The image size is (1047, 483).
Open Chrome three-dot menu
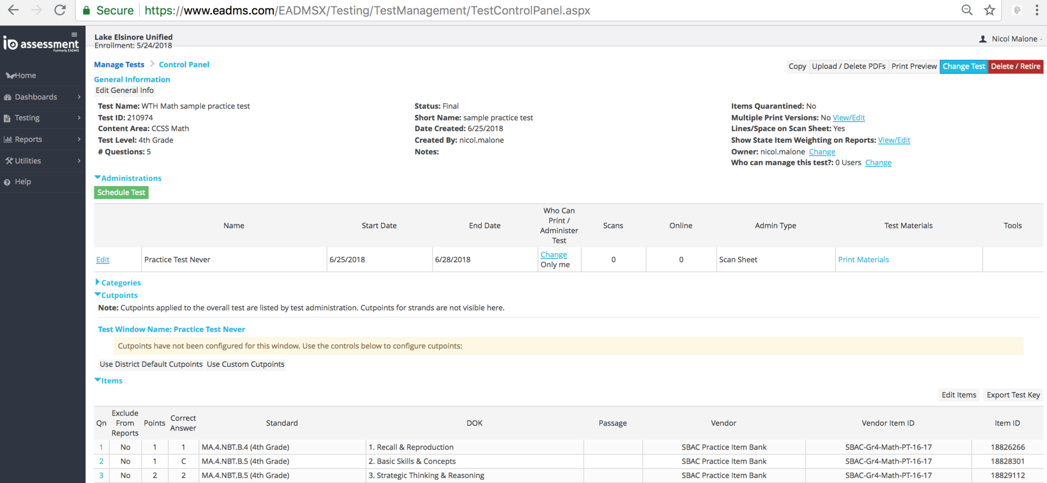tap(1037, 10)
